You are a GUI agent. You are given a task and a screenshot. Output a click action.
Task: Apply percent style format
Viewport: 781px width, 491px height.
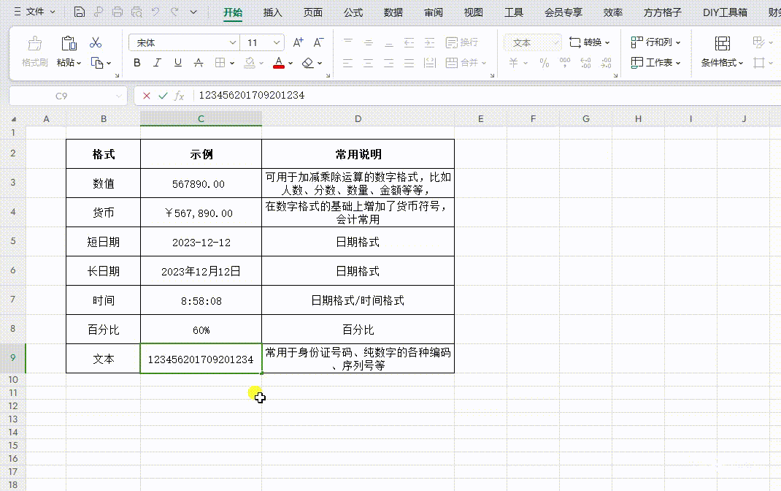coord(545,63)
